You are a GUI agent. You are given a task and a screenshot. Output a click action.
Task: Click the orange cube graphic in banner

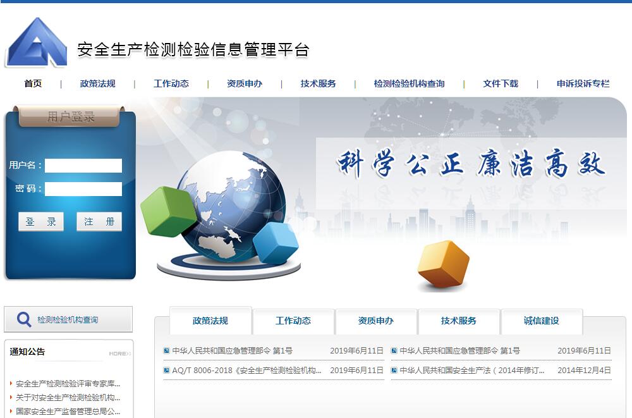pyautogui.click(x=443, y=264)
